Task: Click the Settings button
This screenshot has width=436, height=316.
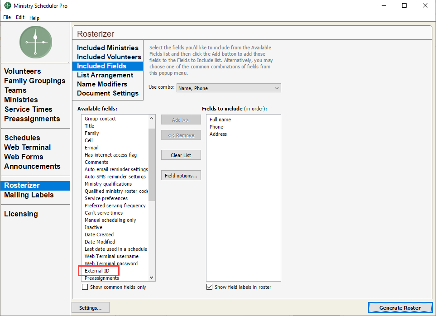Action: pyautogui.click(x=91, y=308)
